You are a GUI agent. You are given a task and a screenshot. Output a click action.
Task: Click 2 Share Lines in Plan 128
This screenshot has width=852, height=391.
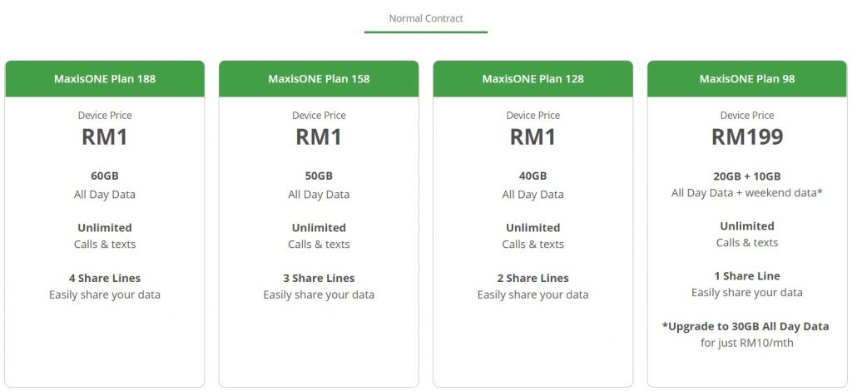pyautogui.click(x=533, y=278)
